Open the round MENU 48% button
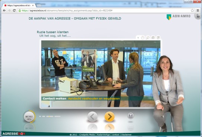Screen dimensions: 202x137 point(29,117)
